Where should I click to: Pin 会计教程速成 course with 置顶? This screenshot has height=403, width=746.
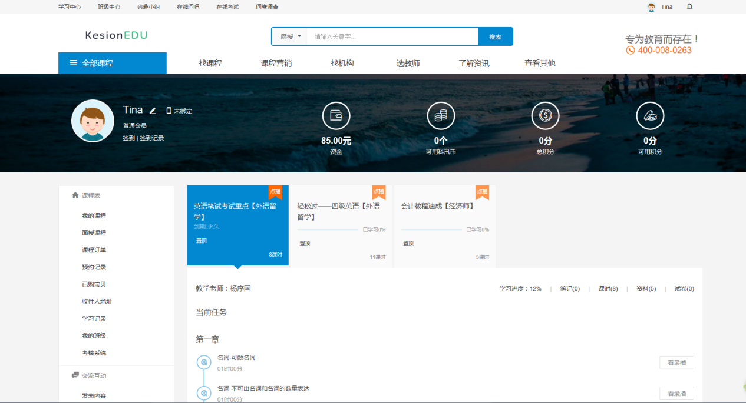coord(408,243)
